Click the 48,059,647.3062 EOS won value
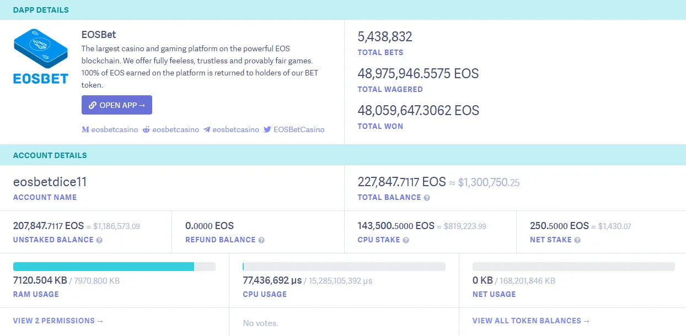The height and width of the screenshot is (336, 686). 419,111
